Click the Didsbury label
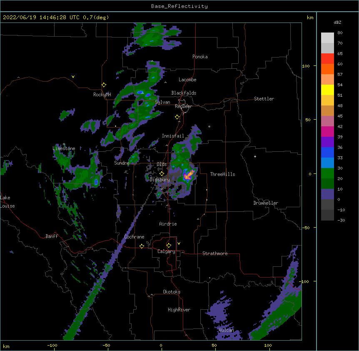The image size is (359, 351). [160, 180]
